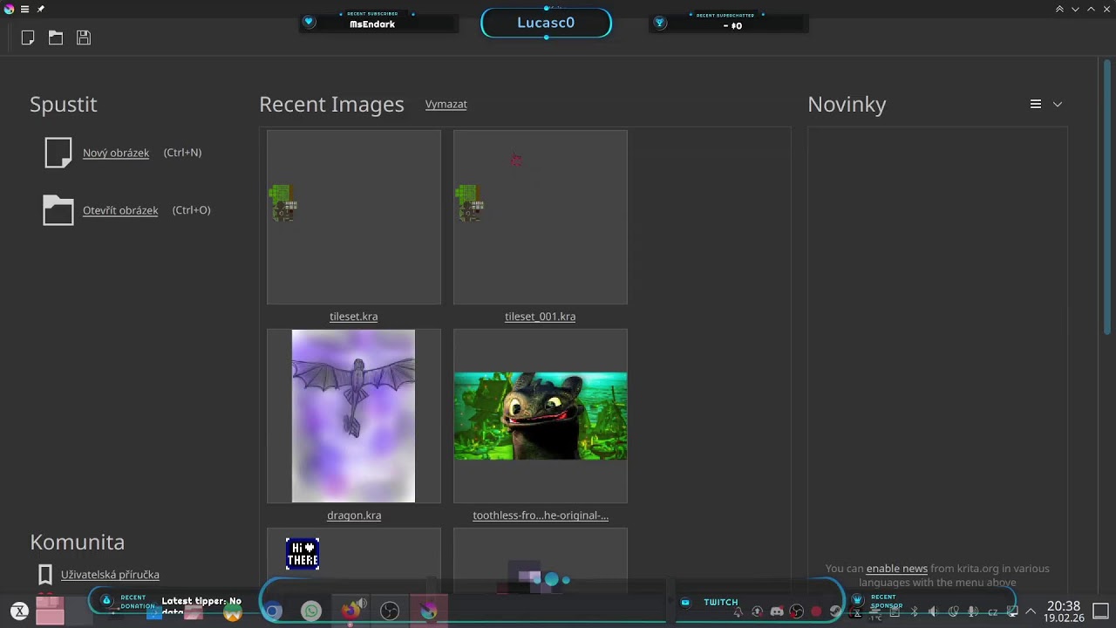1116x628 pixels.
Task: Toggle the pin window icon in title bar
Action: (40, 9)
